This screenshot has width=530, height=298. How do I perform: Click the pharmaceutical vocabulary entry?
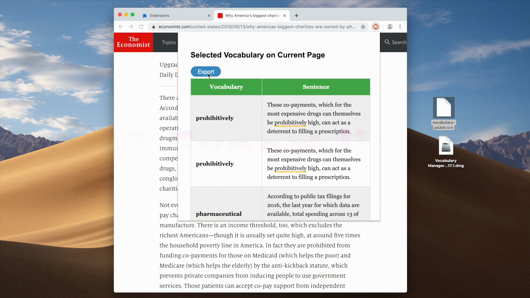click(x=219, y=214)
